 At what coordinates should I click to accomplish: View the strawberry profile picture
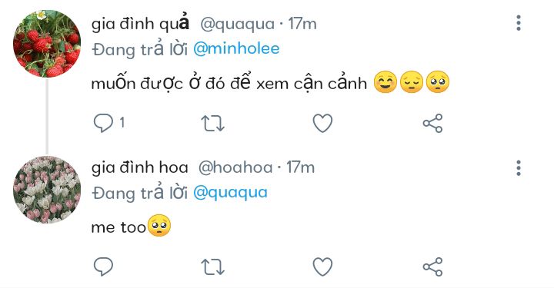coord(47,43)
